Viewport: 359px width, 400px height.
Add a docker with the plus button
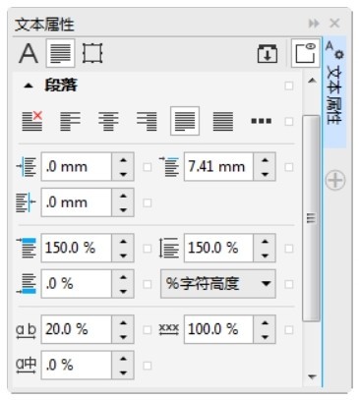click(x=335, y=180)
